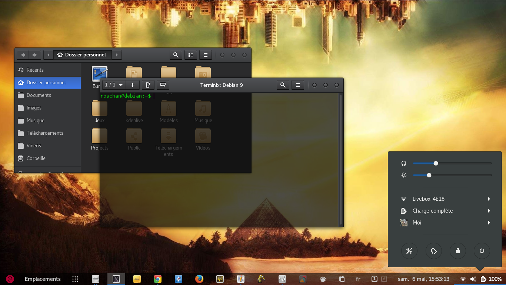
Task: Click the orientation lock rotate icon
Action: 433,251
